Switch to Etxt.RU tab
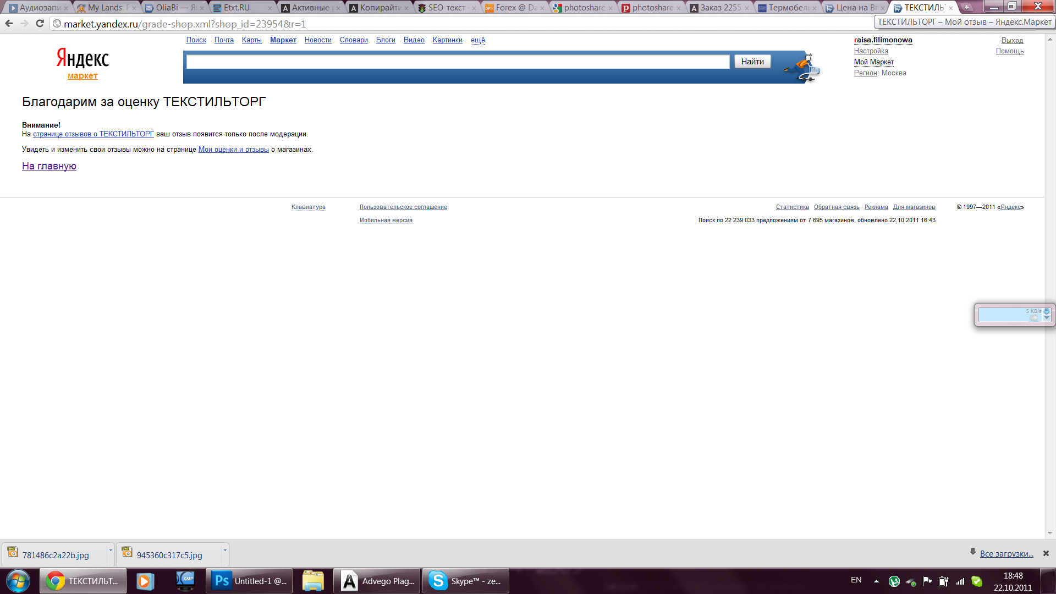The image size is (1056, 594). [x=243, y=8]
